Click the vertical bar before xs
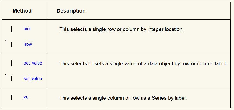This screenshot has height=110, width=234. click(11, 97)
